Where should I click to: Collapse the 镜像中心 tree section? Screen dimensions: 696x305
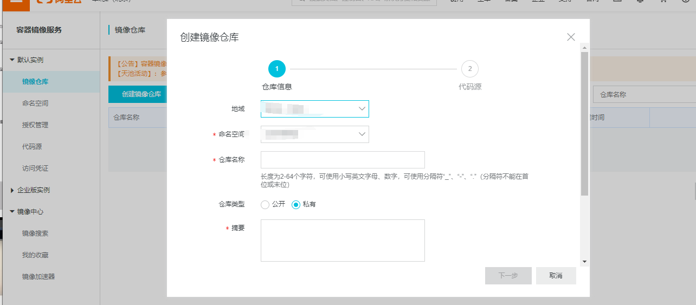click(12, 212)
